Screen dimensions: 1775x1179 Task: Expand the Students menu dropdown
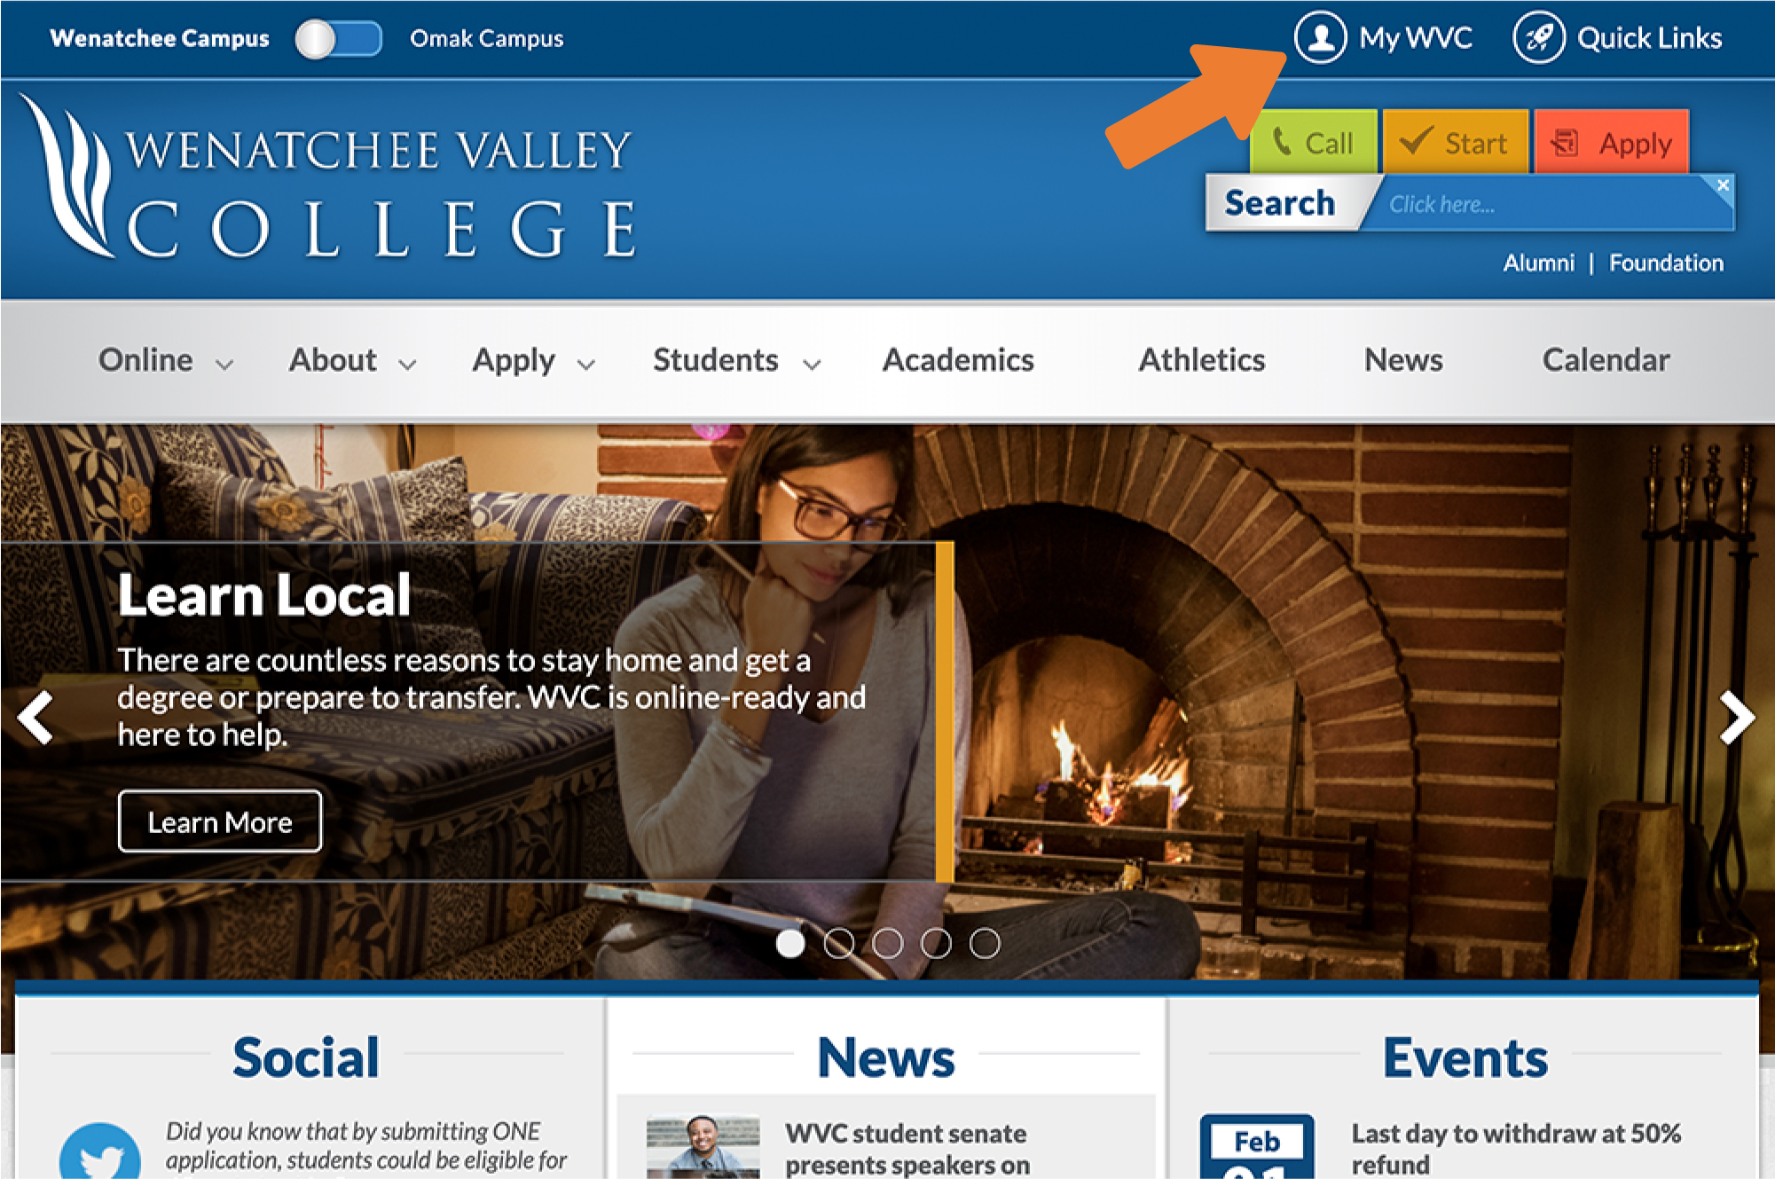coord(737,360)
